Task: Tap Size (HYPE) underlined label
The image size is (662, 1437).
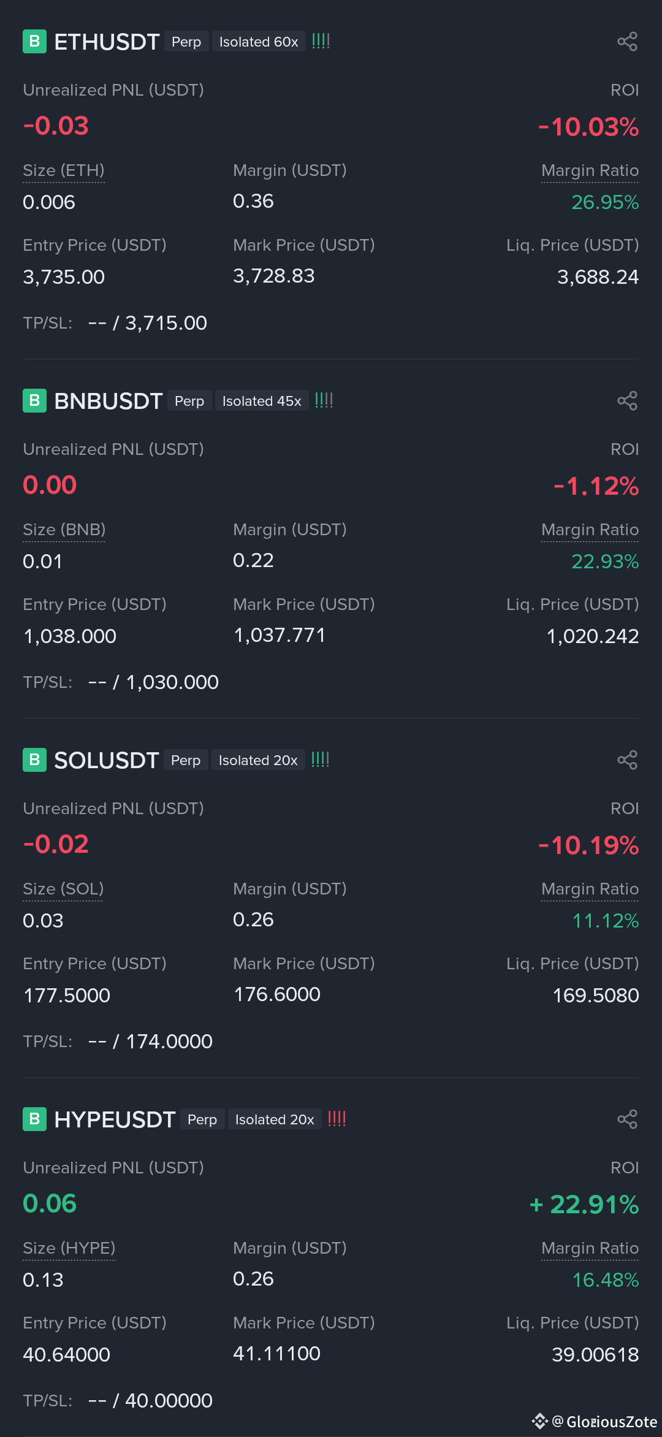Action: tap(69, 1249)
